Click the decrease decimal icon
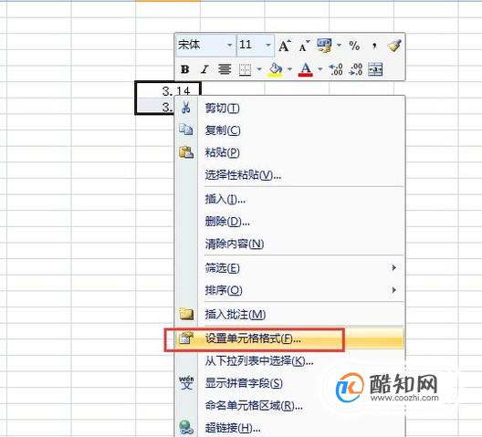Viewport: 482px width, 437px height. pos(356,69)
